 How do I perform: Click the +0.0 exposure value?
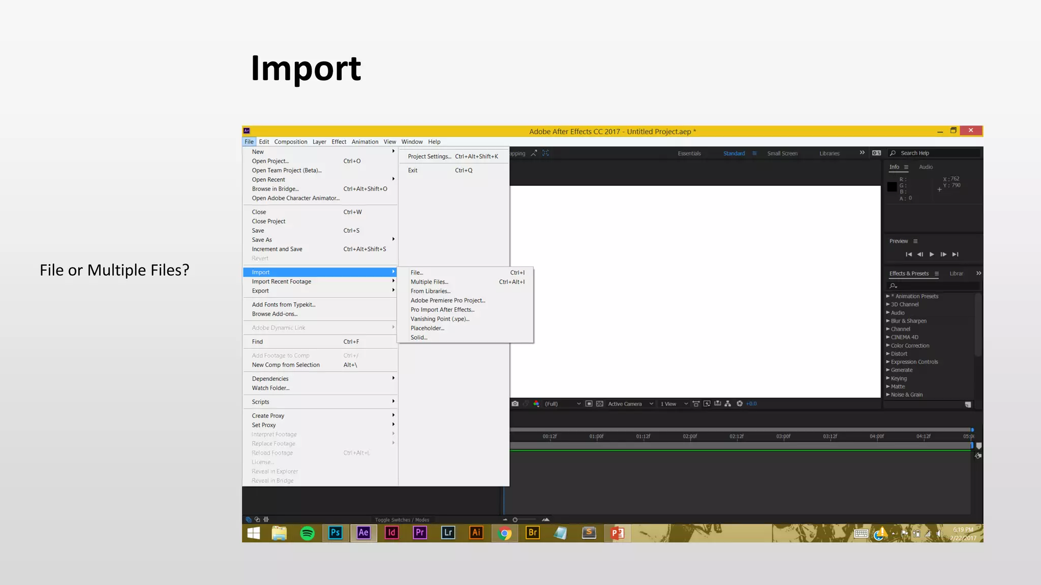coord(751,404)
